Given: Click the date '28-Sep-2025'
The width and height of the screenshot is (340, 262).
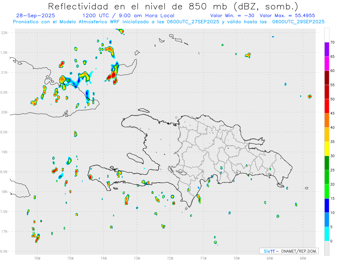Looking at the screenshot, I should click(x=36, y=16).
